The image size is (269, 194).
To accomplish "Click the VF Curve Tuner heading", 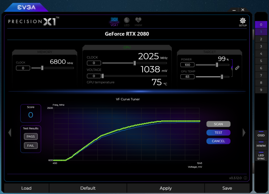I will [x=128, y=99].
